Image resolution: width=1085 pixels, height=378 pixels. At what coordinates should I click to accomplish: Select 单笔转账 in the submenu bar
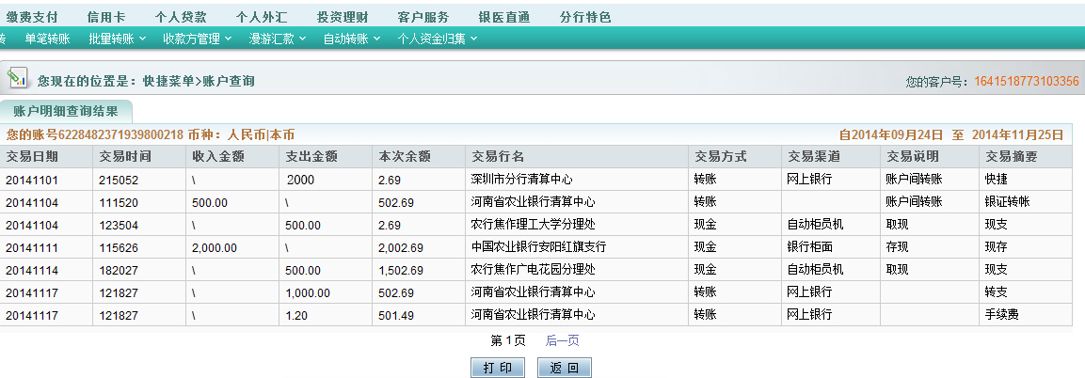click(48, 39)
